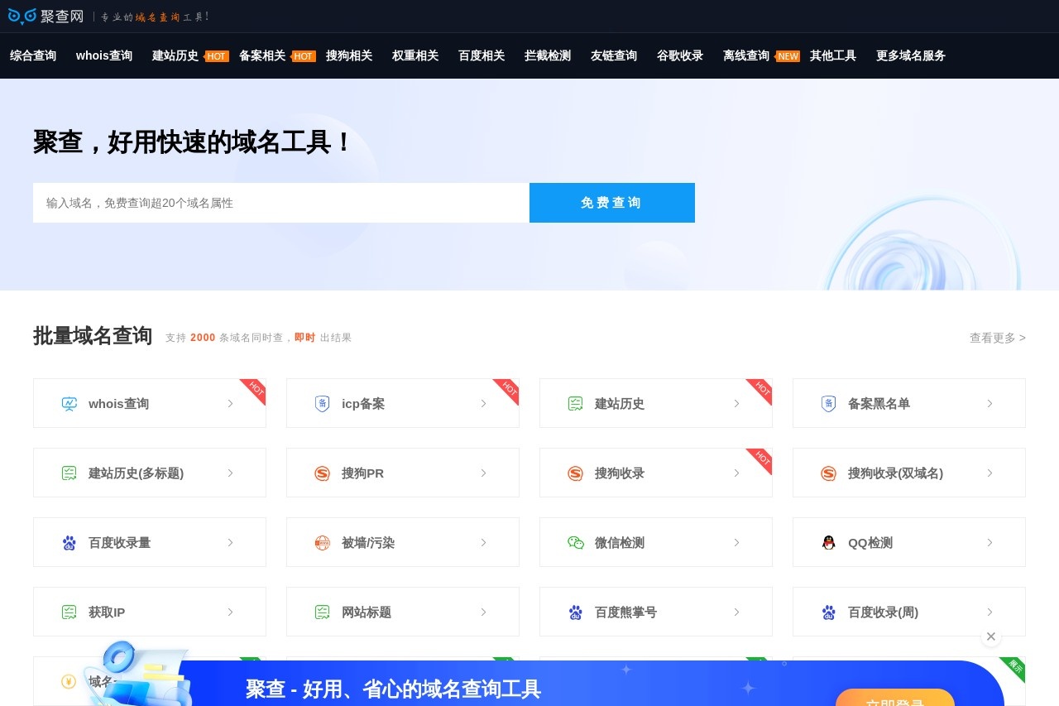Click the whois查询 card monitor icon

pyautogui.click(x=69, y=404)
